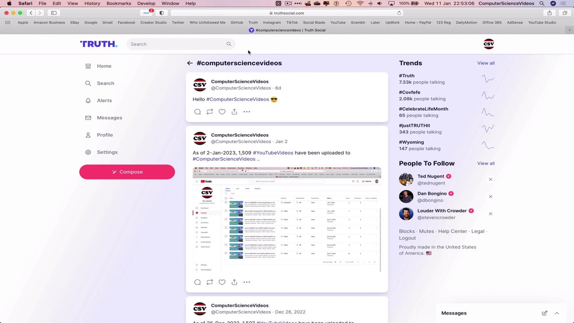Open more options on the Jan 2 post

[x=247, y=282]
